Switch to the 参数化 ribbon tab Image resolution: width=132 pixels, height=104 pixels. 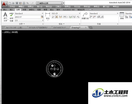click(32, 10)
